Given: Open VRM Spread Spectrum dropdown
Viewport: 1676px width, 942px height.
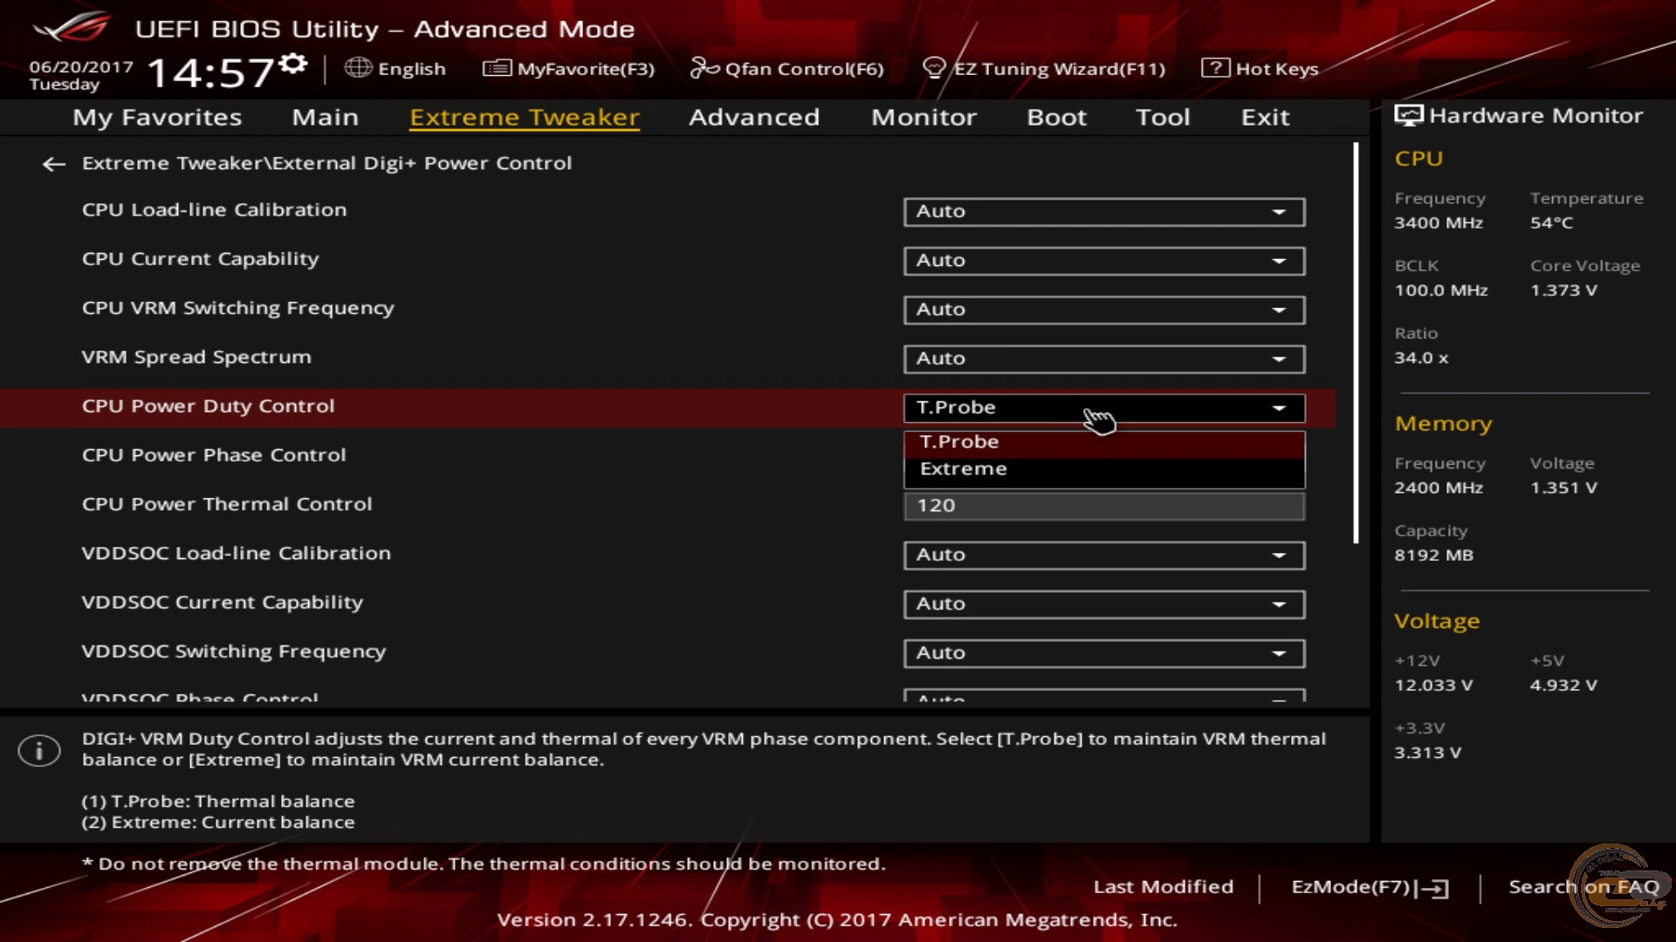Looking at the screenshot, I should pyautogui.click(x=1103, y=358).
